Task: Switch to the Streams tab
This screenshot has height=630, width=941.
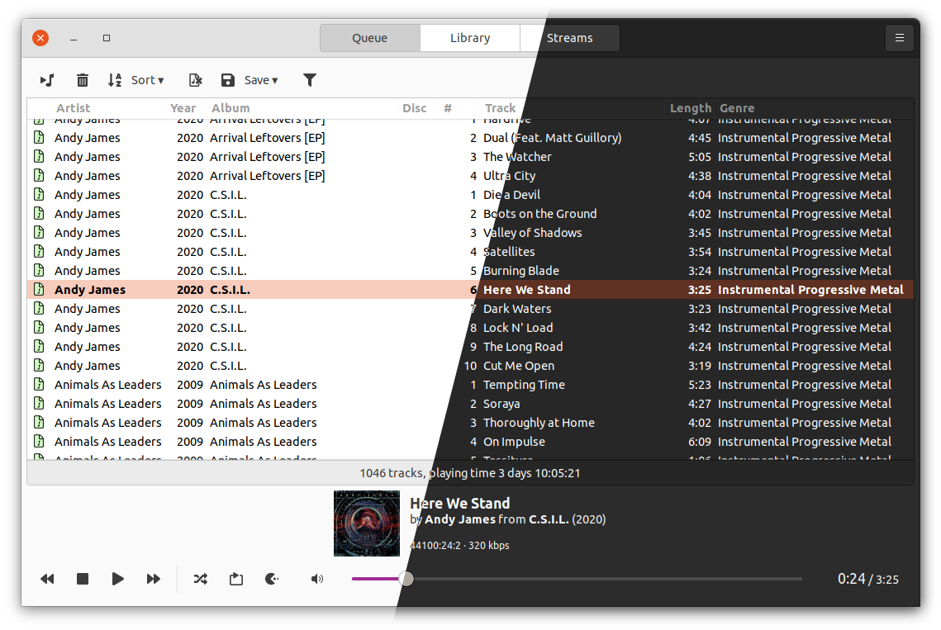Action: click(570, 38)
